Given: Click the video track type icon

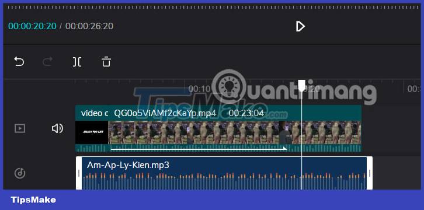Looking at the screenshot, I should [x=20, y=128].
